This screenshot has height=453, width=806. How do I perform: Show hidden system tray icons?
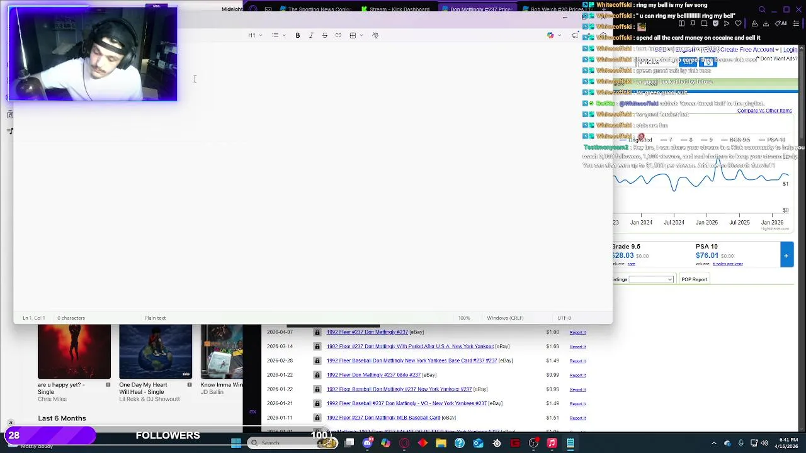point(715,443)
